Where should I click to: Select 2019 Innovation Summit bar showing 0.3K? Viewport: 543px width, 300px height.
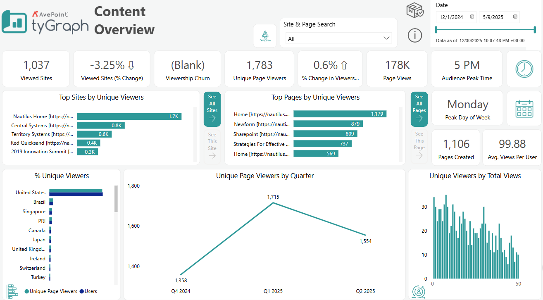point(87,152)
